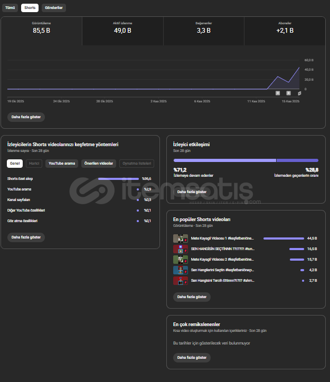Expand Daha fazla göster under the views chart
The image size is (330, 382).
point(26,117)
